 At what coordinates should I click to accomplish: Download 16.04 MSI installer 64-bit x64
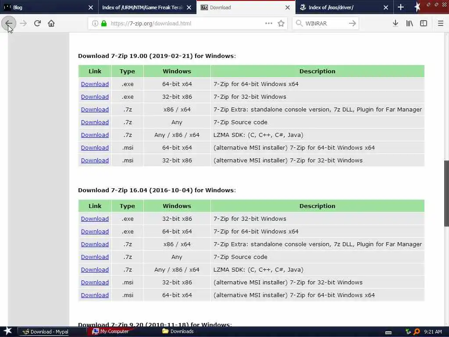point(95,295)
